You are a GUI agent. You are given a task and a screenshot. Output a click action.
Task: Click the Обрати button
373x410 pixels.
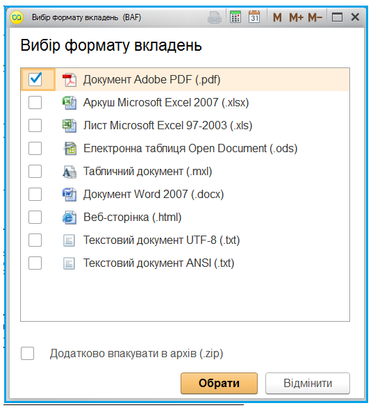coord(219,384)
